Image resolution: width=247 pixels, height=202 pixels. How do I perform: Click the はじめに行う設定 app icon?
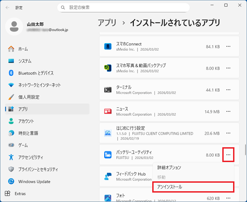click(108, 133)
